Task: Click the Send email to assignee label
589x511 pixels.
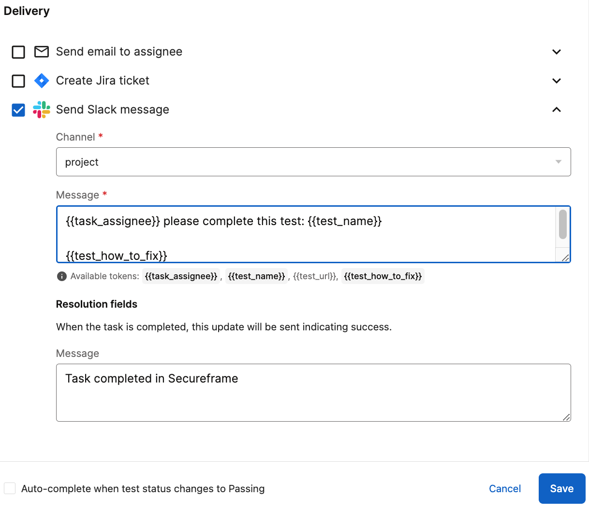Action: 119,52
